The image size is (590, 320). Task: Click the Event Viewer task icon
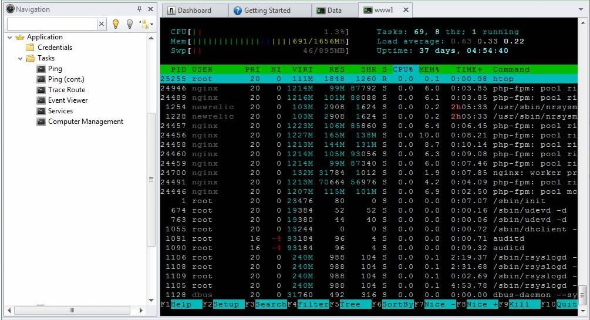[41, 100]
